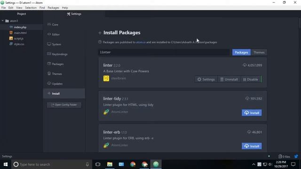Image resolution: width=301 pixels, height=169 pixels.
Task: Open the Selection menu
Action: pos(31,8)
